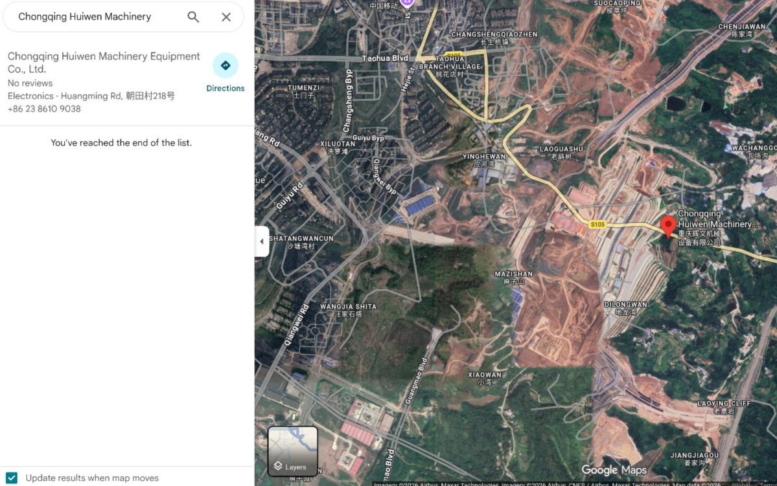Click the Changsheng Byp road label
This screenshot has width=777, height=486.
(x=349, y=101)
